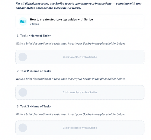
Task: Select the gray circle icon in Task 3 placeholder
Action: tap(23, 128)
